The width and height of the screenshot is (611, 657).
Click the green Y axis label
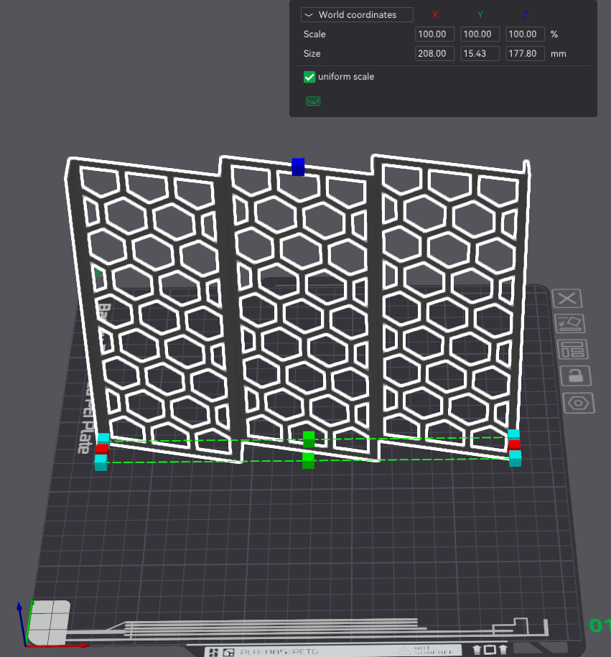pos(480,14)
